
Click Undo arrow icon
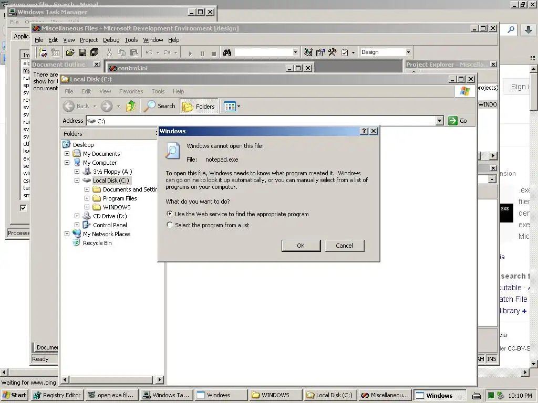pyautogui.click(x=149, y=52)
